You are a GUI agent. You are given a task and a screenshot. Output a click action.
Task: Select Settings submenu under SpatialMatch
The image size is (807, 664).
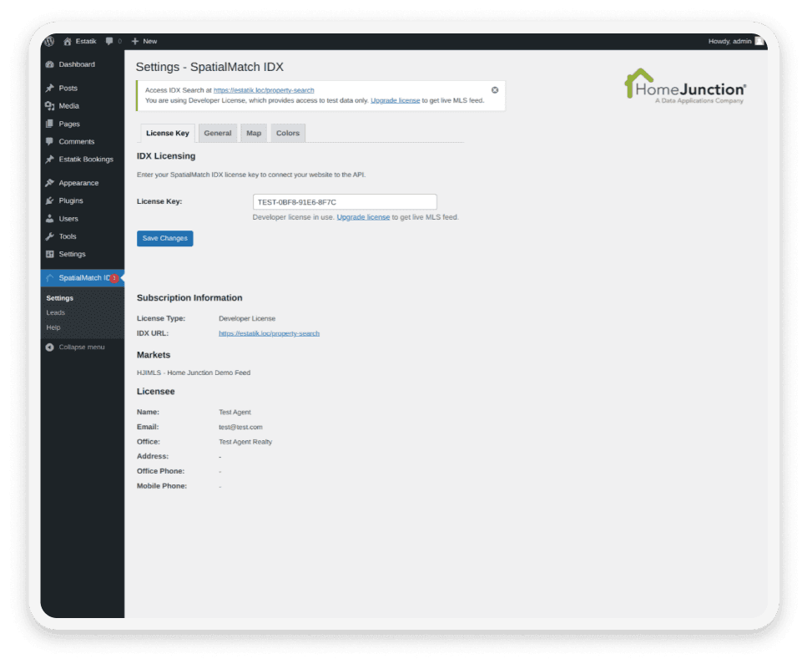point(60,298)
